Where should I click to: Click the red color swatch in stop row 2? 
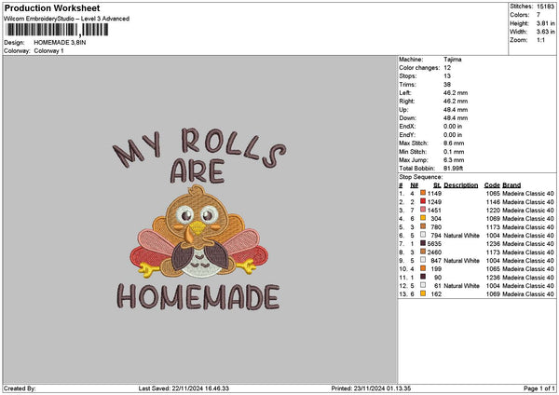pos(423,201)
